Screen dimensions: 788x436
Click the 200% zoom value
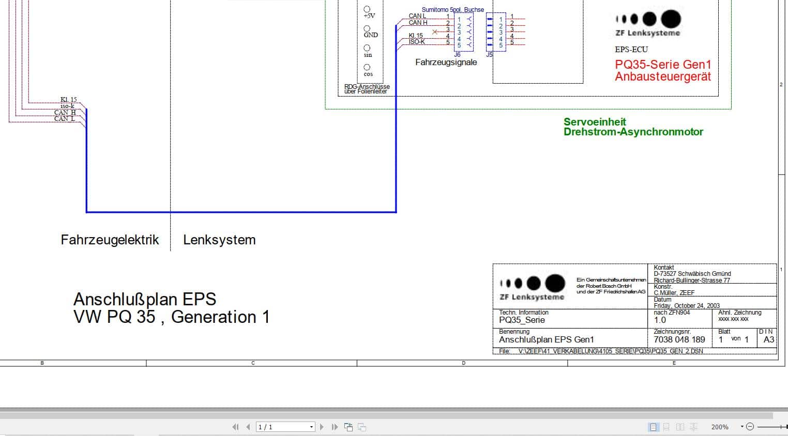[x=720, y=427]
